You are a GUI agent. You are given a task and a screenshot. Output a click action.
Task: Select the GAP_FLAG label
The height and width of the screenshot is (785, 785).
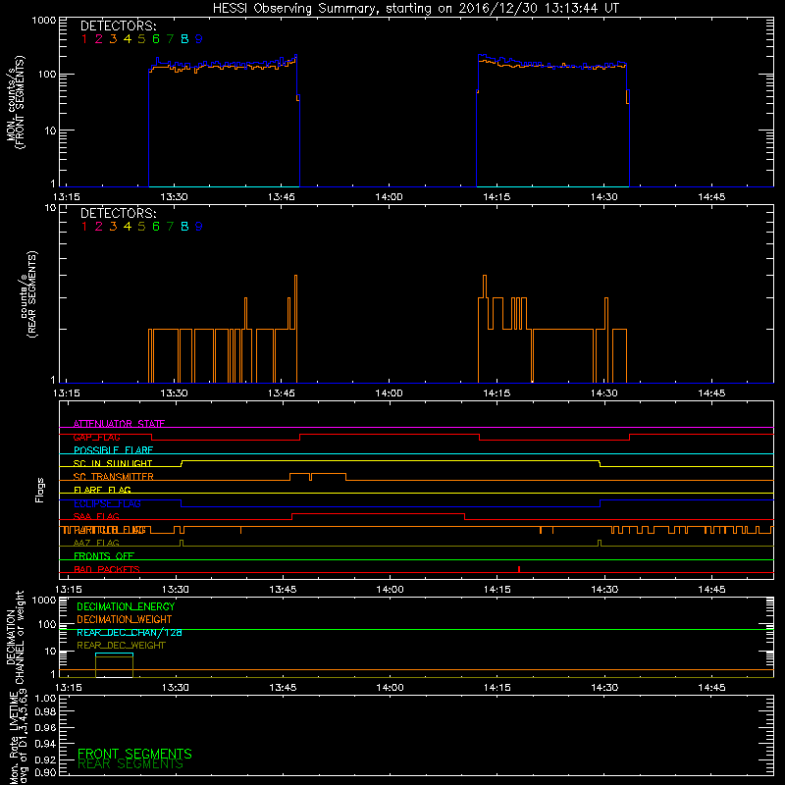[x=96, y=437]
